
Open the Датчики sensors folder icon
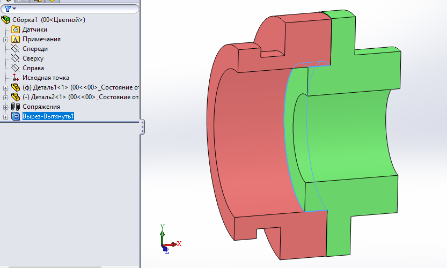[16, 29]
